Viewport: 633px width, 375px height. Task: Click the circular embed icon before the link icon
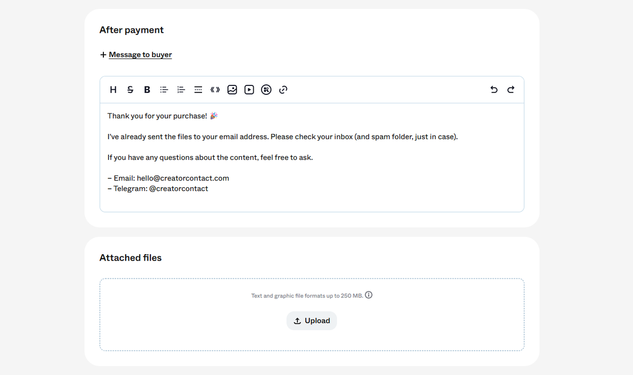pos(266,90)
